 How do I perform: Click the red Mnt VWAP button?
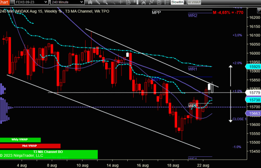[30, 146]
